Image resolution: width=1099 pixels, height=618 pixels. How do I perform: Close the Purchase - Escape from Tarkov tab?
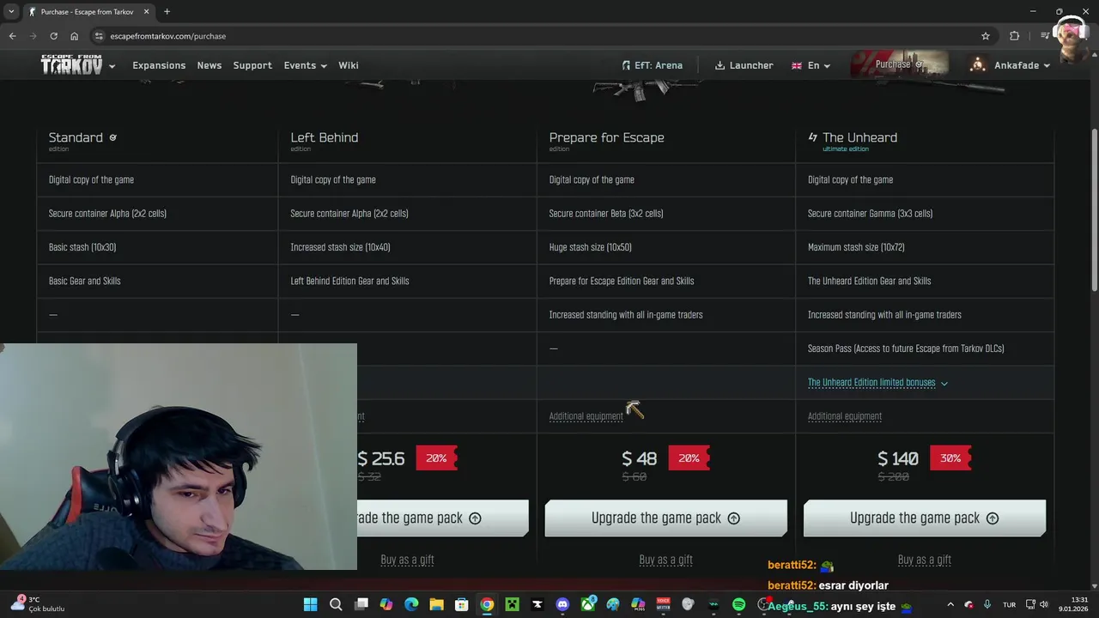[147, 12]
